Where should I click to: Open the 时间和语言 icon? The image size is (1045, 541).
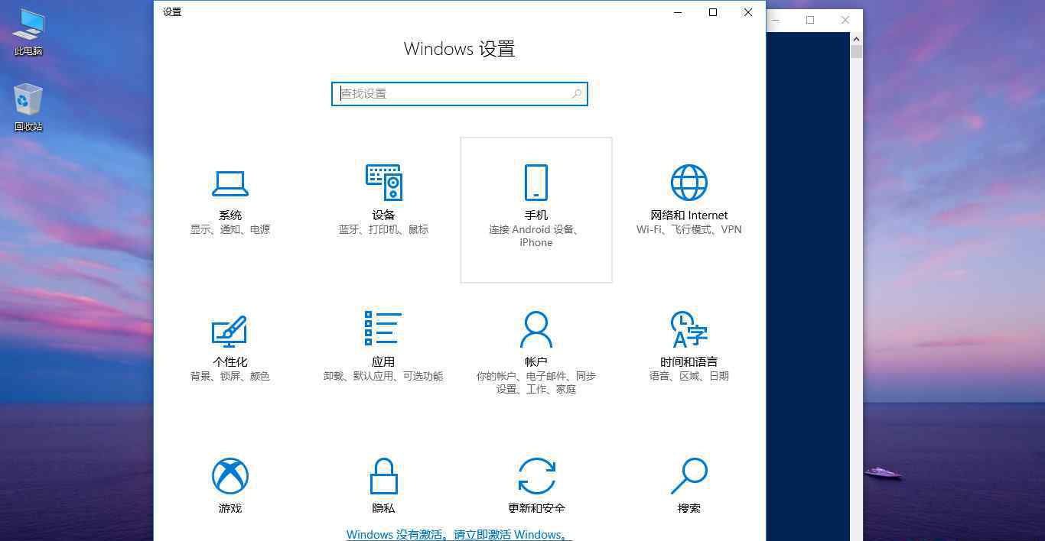tap(689, 329)
